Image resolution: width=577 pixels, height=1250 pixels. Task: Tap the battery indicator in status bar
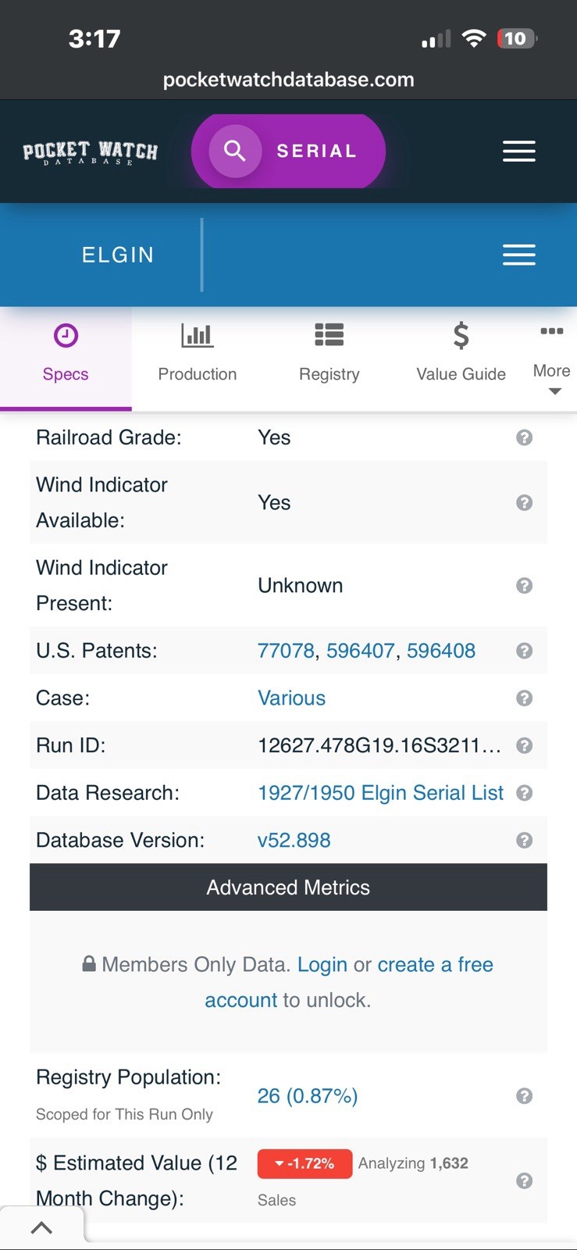click(517, 38)
